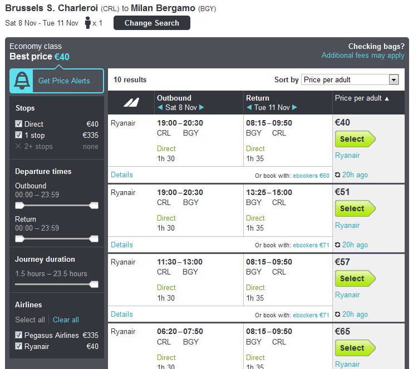The height and width of the screenshot is (369, 418).
Task: Click the Journey duration slider handle
Action: [x=94, y=285]
